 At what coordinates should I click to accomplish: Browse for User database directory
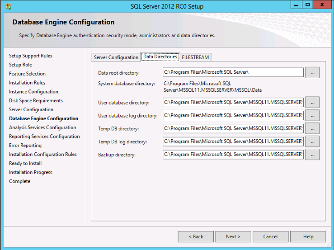312,103
